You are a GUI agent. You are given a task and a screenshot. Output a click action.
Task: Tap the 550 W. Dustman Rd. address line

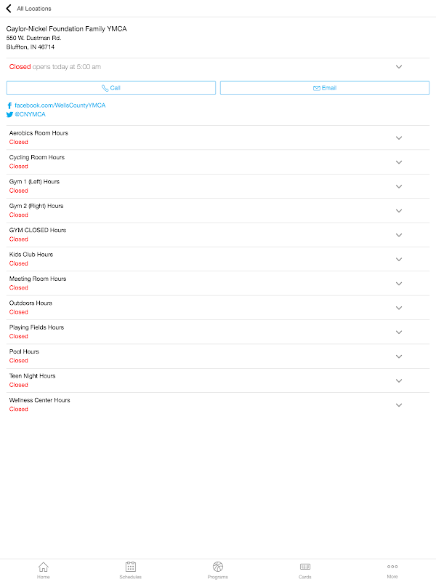click(x=33, y=38)
